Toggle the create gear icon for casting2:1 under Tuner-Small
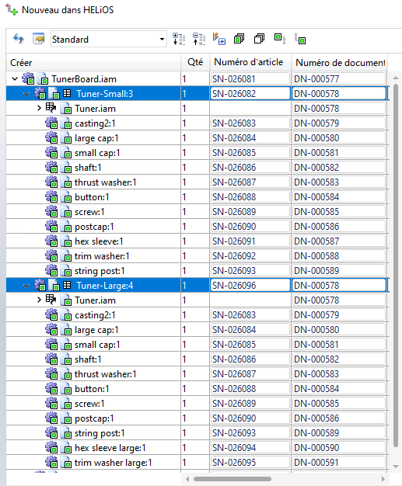 pyautogui.click(x=51, y=123)
